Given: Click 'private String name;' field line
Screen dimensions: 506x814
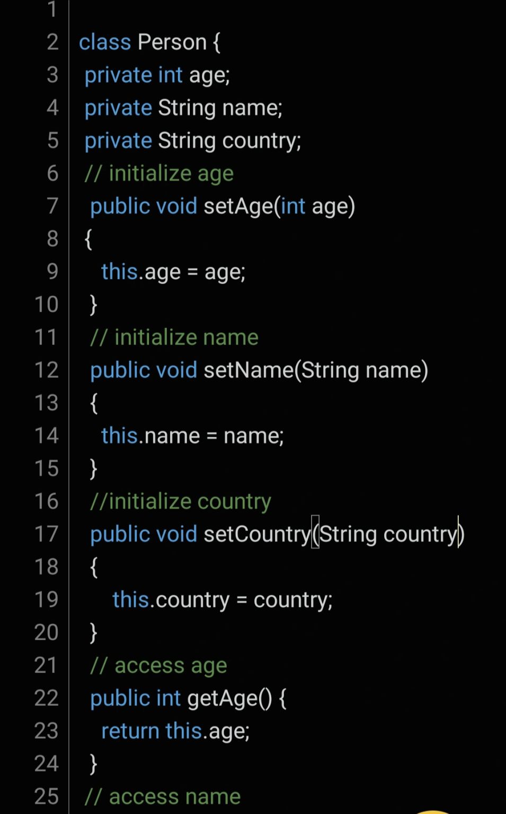Looking at the screenshot, I should [183, 108].
